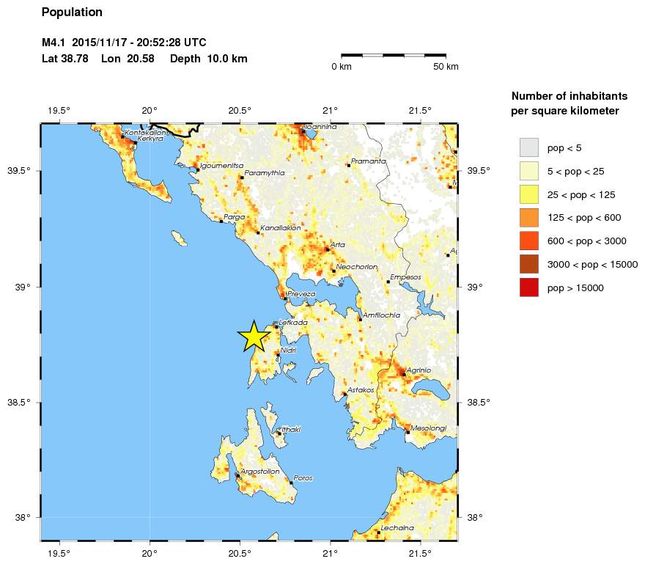Click the Argostolion town marker

[237, 475]
